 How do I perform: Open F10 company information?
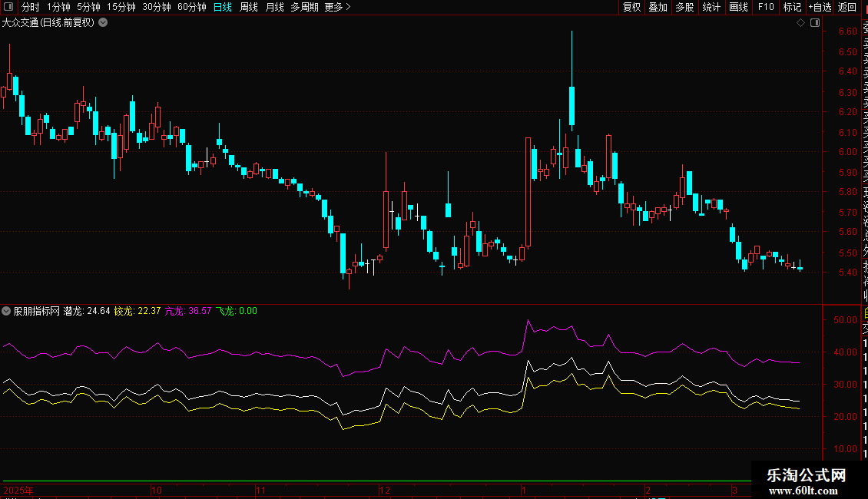point(766,7)
